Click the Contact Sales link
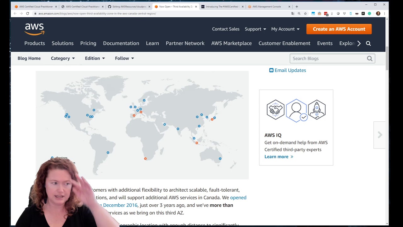 (226, 29)
